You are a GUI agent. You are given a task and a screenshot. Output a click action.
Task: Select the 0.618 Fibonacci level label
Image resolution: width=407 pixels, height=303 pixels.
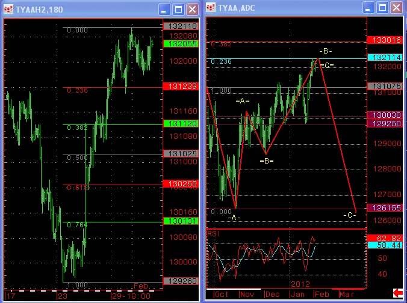tap(75, 188)
